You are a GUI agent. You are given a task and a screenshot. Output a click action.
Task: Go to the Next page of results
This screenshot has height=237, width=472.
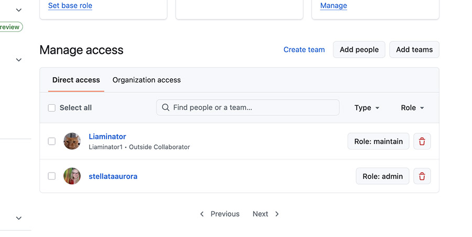tap(265, 214)
